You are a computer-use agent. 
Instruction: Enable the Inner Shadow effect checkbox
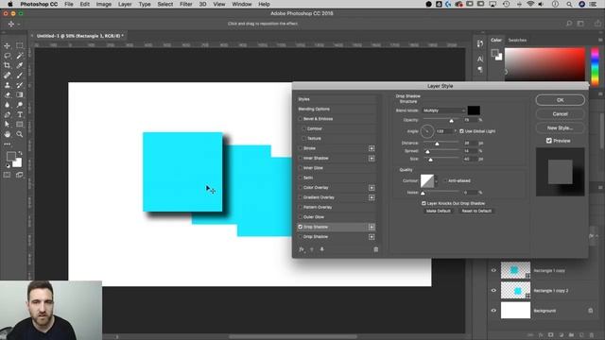(301, 159)
